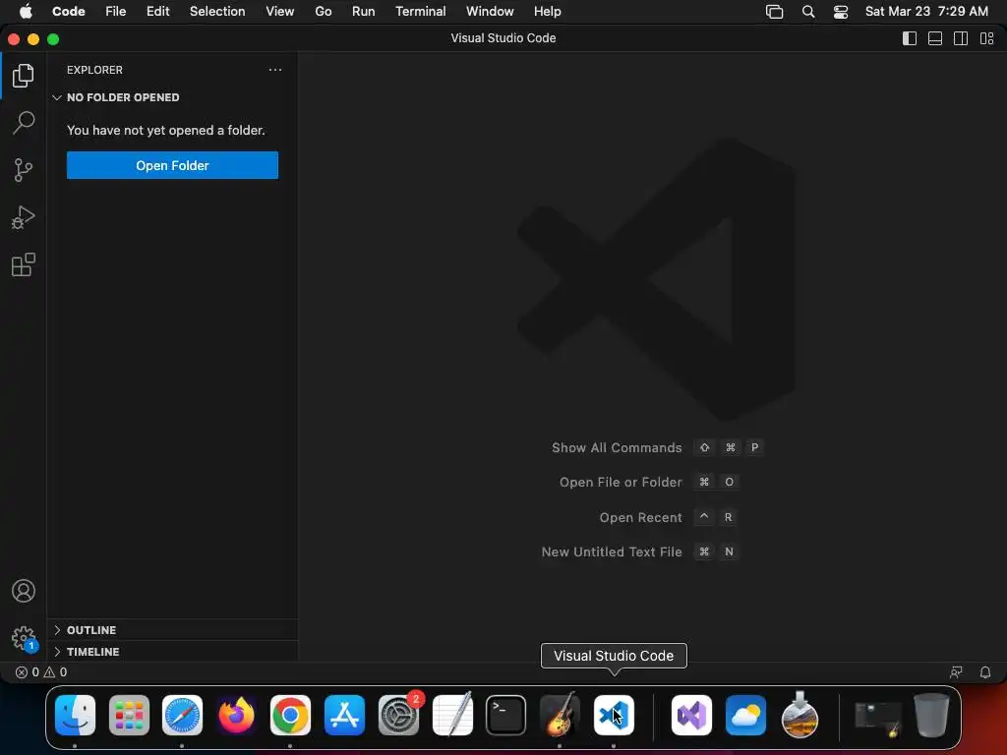The height and width of the screenshot is (755, 1007).
Task: Open the Weather app in Dock
Action: 745,716
